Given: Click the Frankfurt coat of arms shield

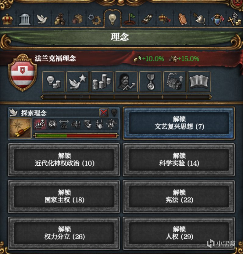Looking at the screenshot, I should coord(23,72).
